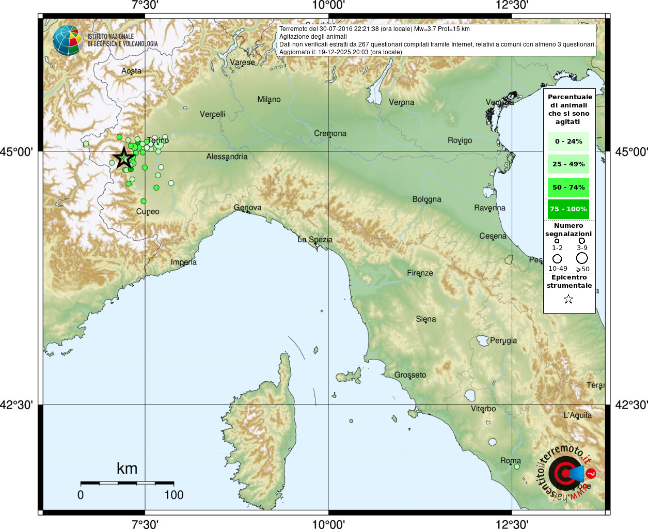Click the Aosta city label
This screenshot has height=529, width=648.
click(x=131, y=71)
